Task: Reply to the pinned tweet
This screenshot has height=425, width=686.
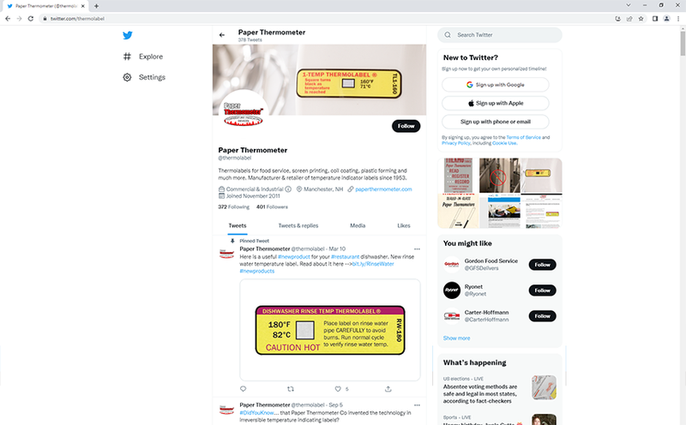Action: [x=244, y=389]
